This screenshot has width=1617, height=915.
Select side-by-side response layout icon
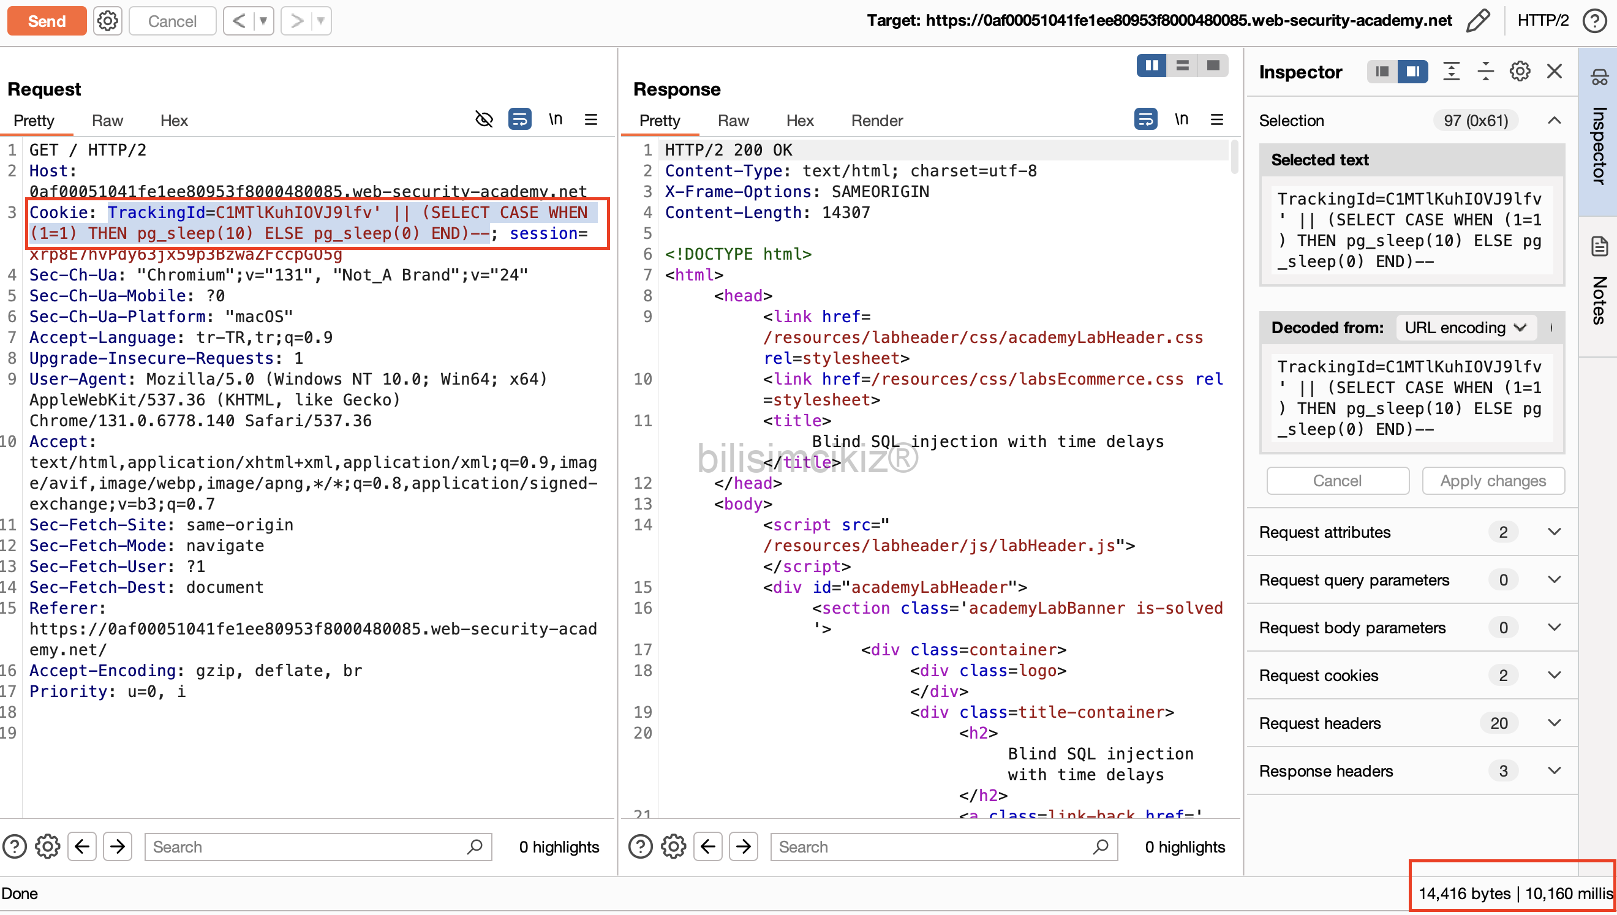1151,66
